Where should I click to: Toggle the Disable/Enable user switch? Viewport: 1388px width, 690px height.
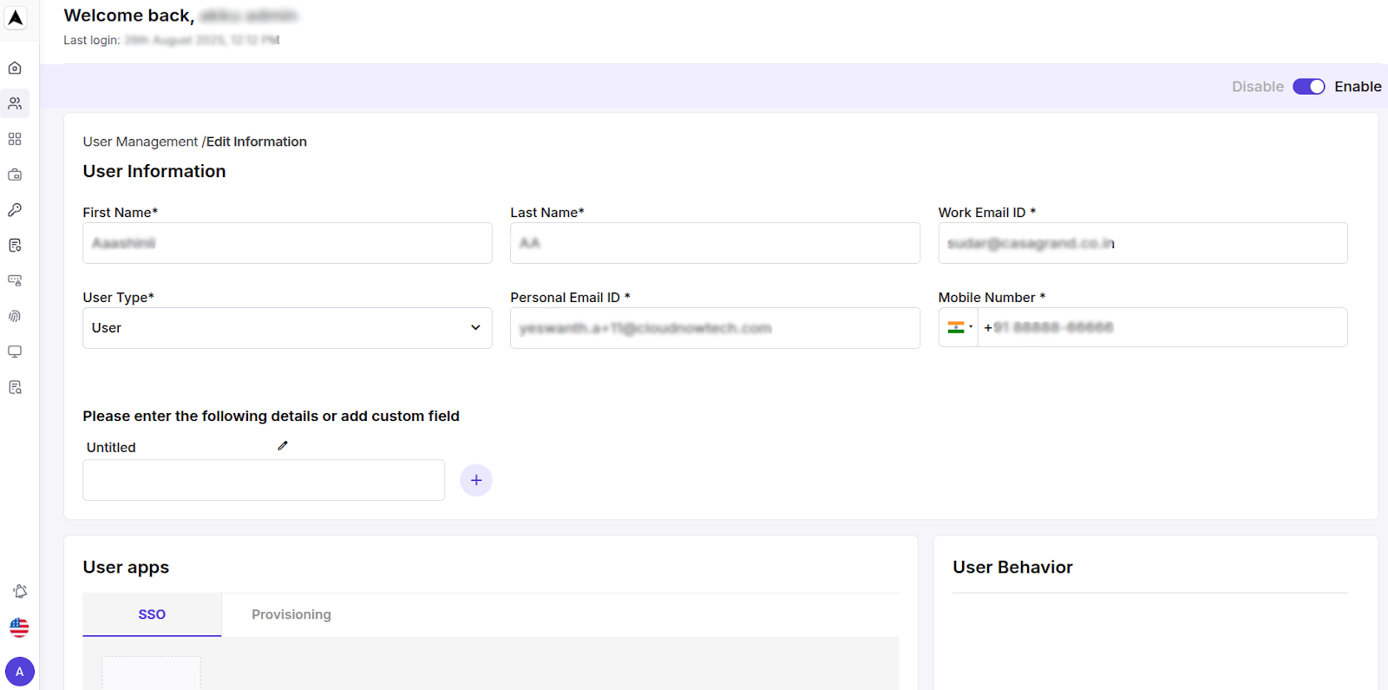click(x=1309, y=87)
